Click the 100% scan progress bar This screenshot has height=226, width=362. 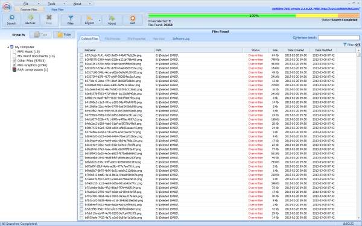254,16
